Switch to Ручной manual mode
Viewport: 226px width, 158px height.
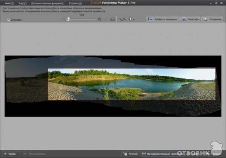pyautogui.click(x=130, y=153)
